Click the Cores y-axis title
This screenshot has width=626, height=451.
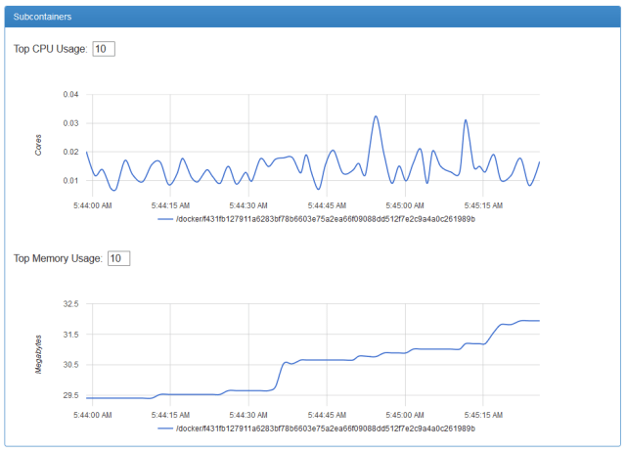[38, 145]
